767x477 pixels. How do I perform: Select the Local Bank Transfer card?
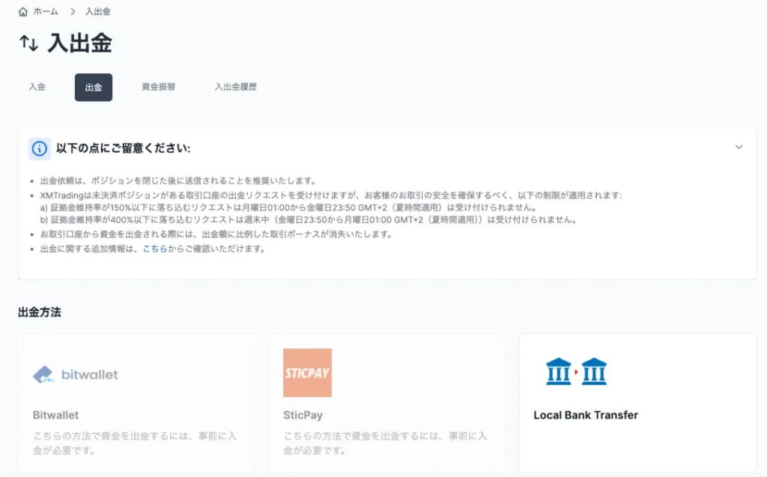pos(637,402)
